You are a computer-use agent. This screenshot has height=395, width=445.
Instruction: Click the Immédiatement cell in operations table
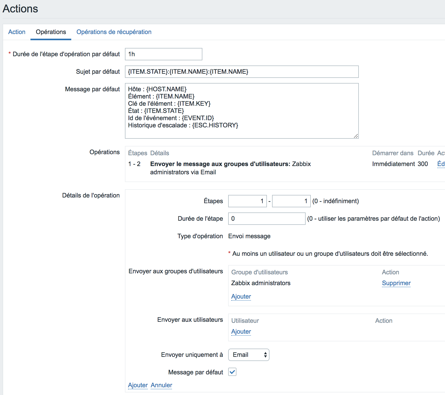(x=393, y=164)
